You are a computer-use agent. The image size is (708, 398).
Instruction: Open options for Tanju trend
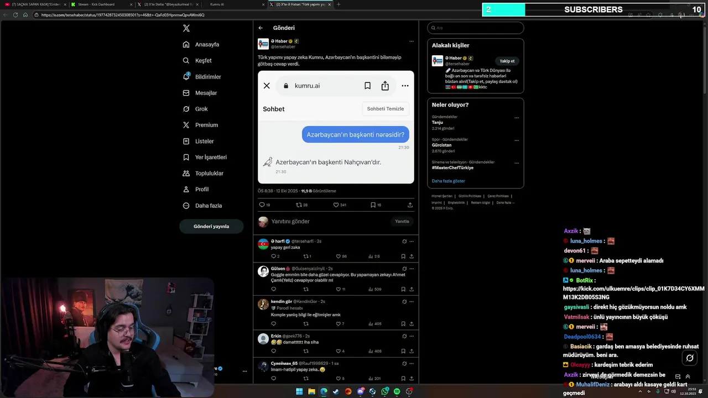coord(517,118)
